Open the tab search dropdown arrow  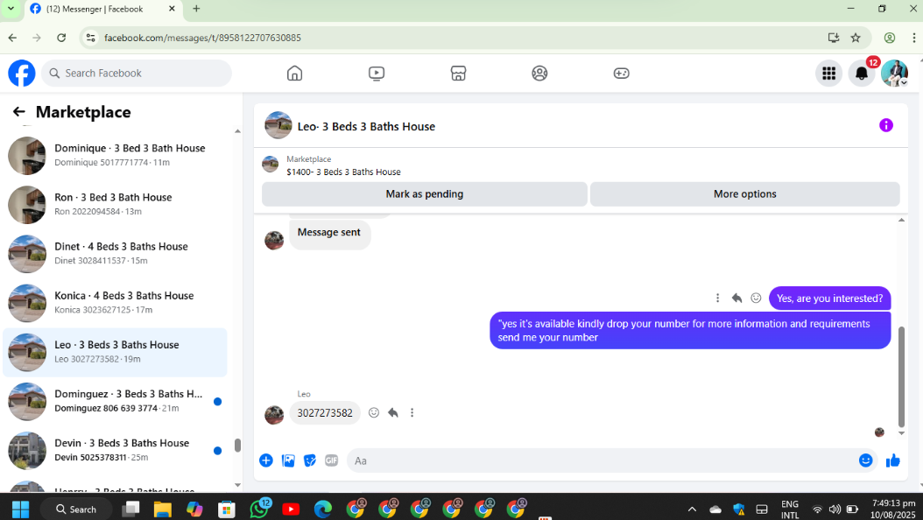pos(11,9)
